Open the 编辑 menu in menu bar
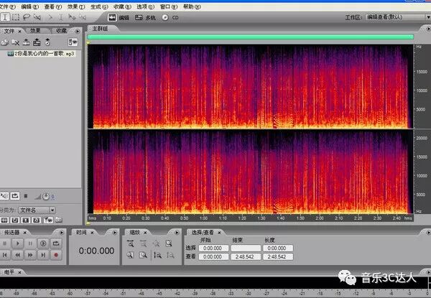431x298 pixels. coord(30,6)
